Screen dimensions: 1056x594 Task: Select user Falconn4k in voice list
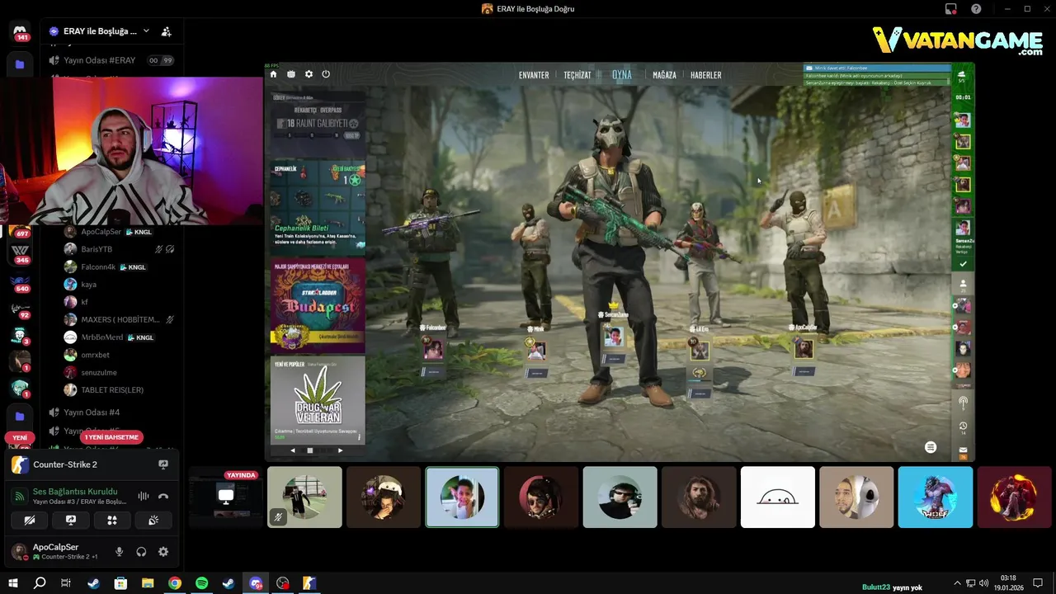coord(120,266)
